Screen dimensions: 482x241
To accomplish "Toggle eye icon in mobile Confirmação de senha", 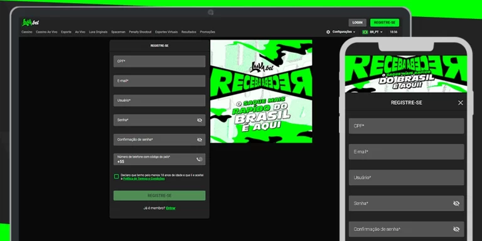I will point(456,229).
